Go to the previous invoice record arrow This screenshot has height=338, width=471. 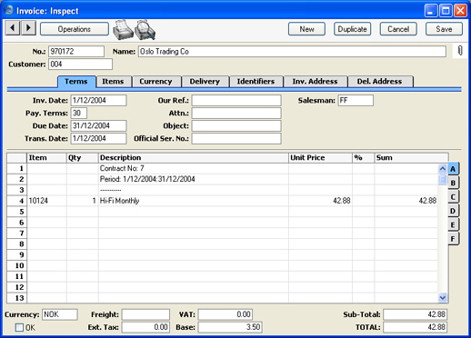point(13,28)
